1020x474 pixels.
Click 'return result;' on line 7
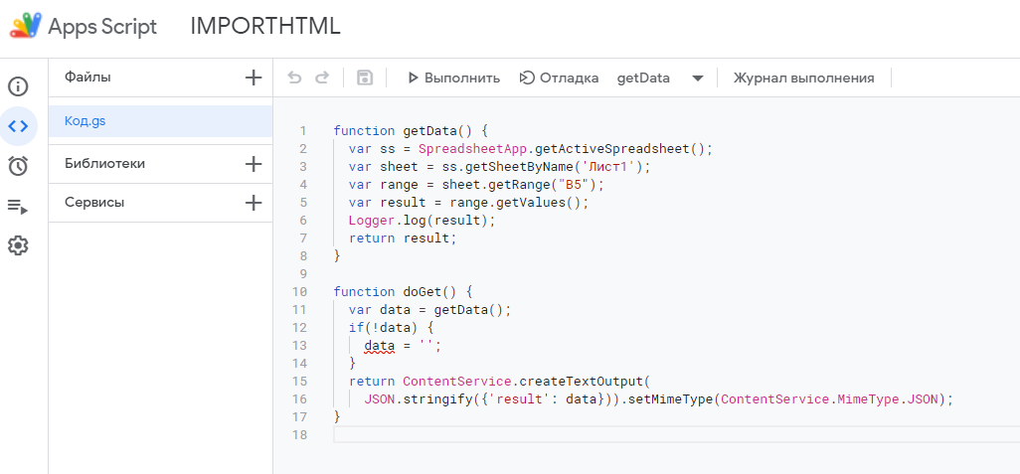(404, 237)
